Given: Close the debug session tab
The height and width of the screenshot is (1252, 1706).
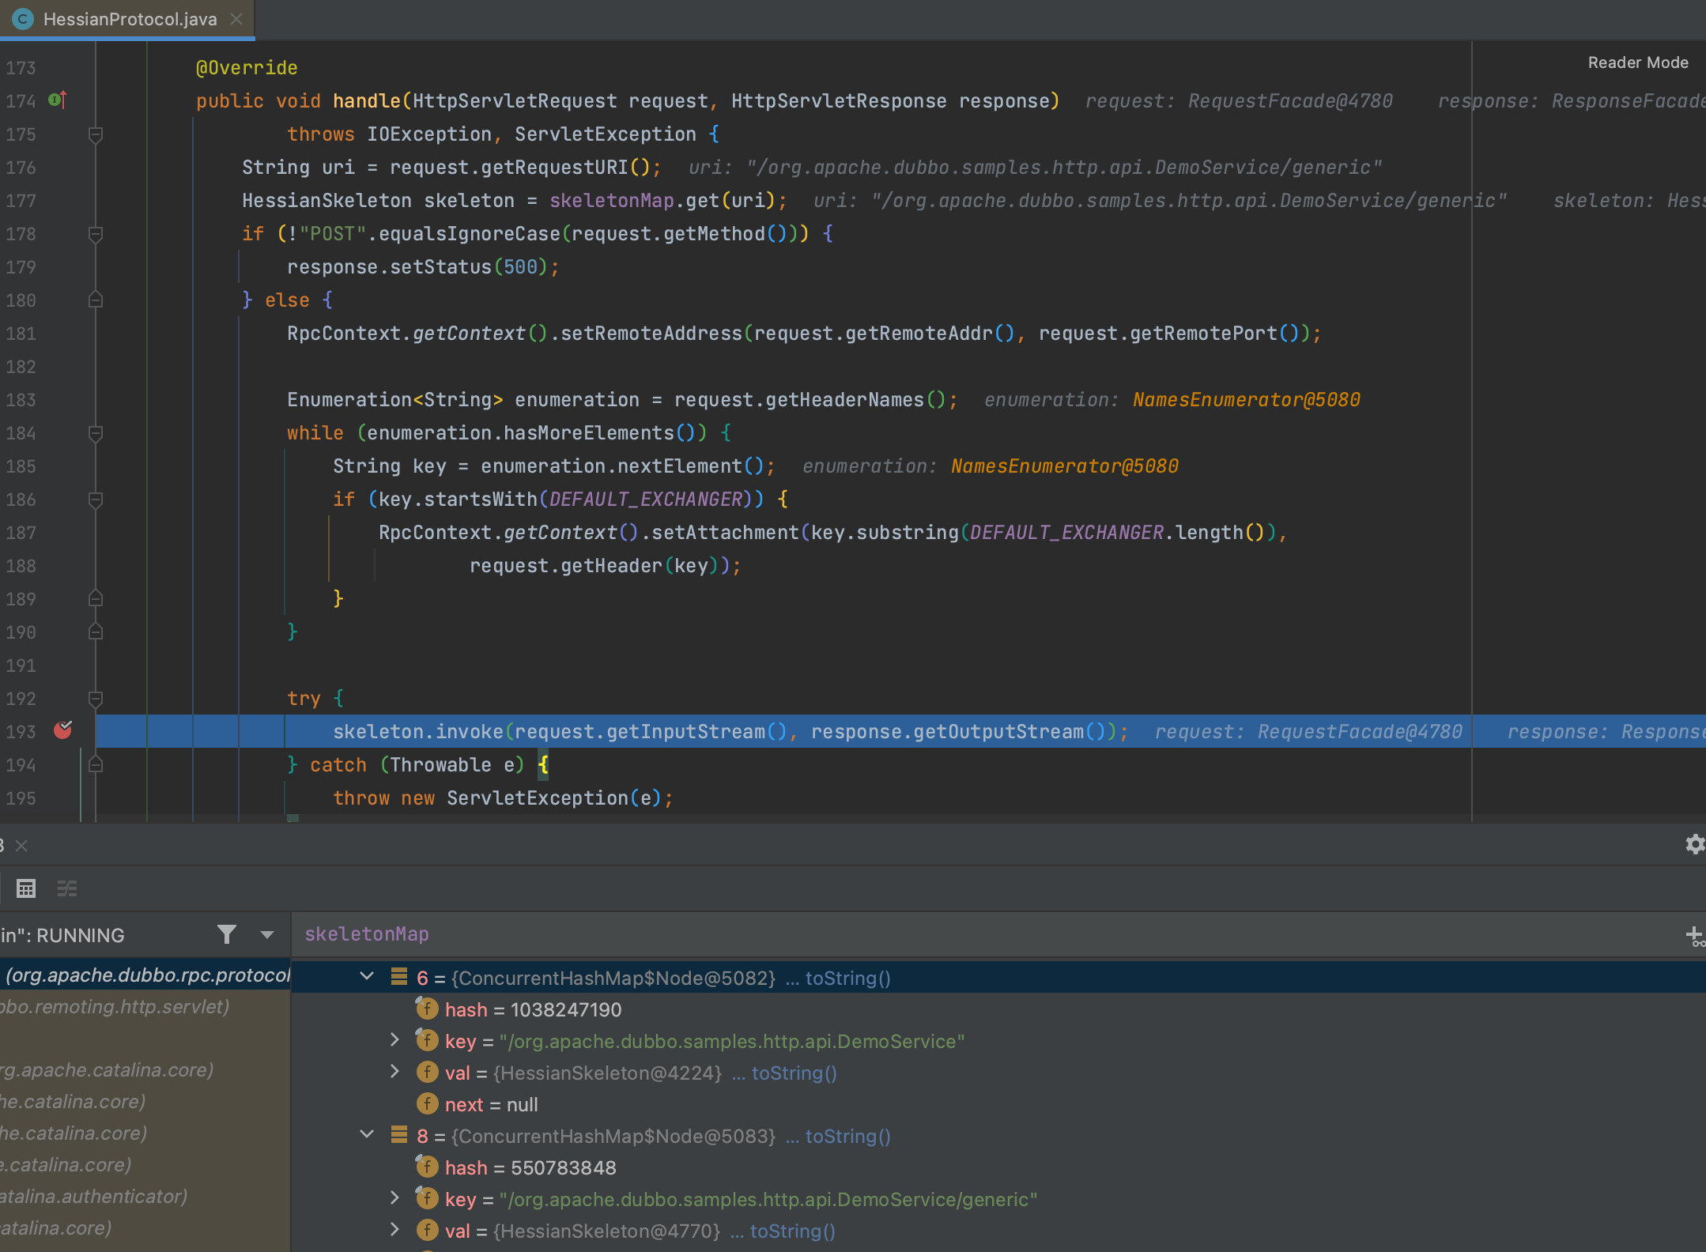Looking at the screenshot, I should pos(21,846).
